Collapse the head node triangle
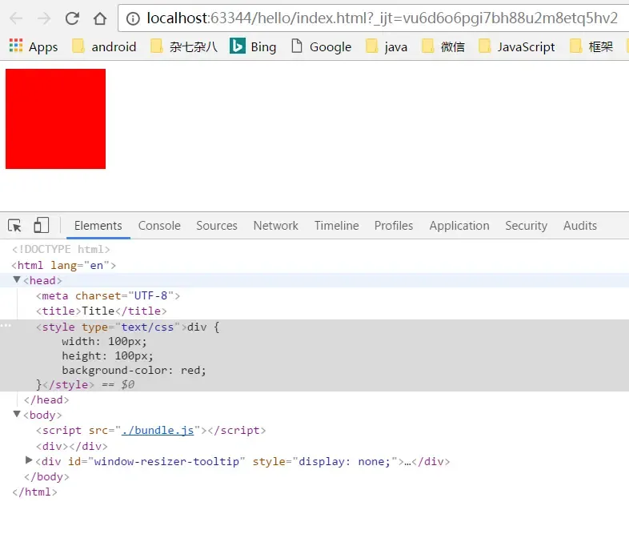629x550 pixels. pyautogui.click(x=17, y=279)
